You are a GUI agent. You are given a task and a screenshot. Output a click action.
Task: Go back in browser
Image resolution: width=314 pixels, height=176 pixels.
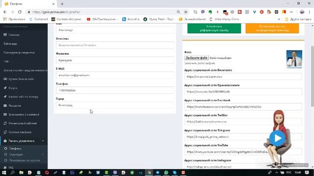click(5, 12)
